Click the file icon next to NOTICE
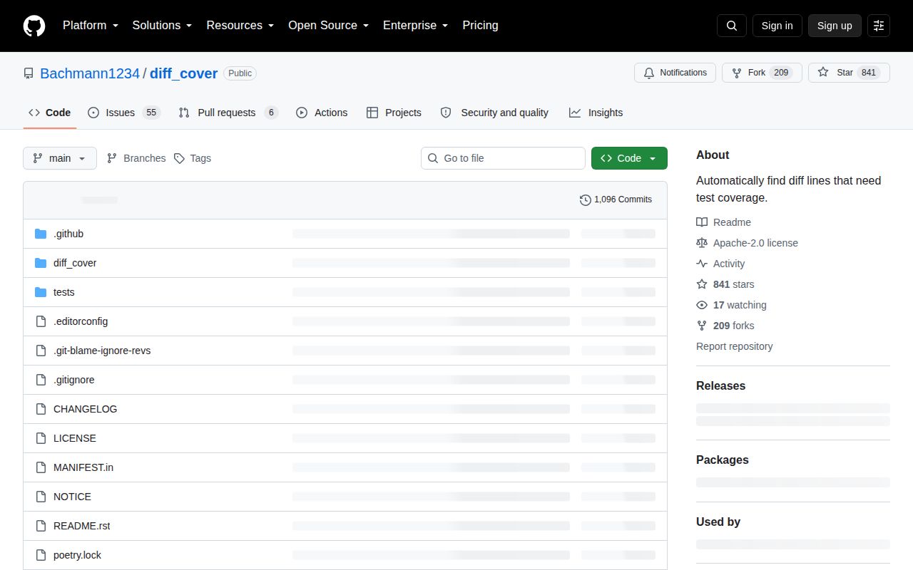 pyautogui.click(x=41, y=497)
